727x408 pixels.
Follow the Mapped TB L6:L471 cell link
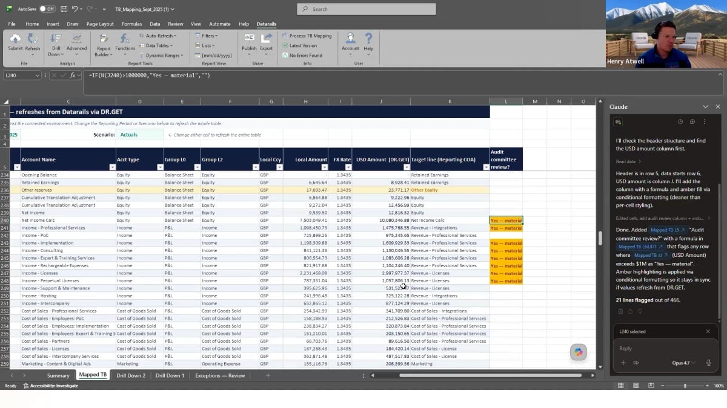(640, 247)
